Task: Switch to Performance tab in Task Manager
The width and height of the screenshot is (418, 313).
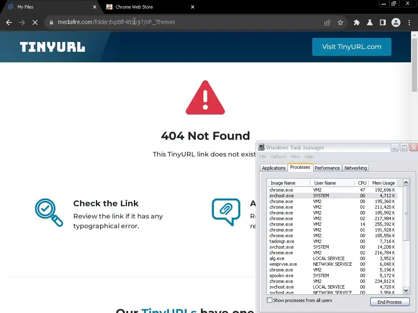Action: [327, 168]
